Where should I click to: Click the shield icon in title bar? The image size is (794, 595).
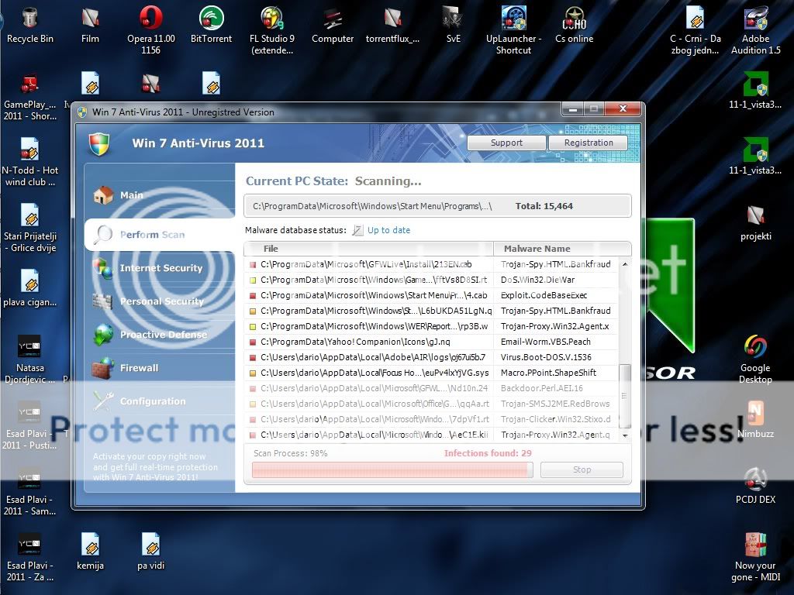[x=82, y=112]
